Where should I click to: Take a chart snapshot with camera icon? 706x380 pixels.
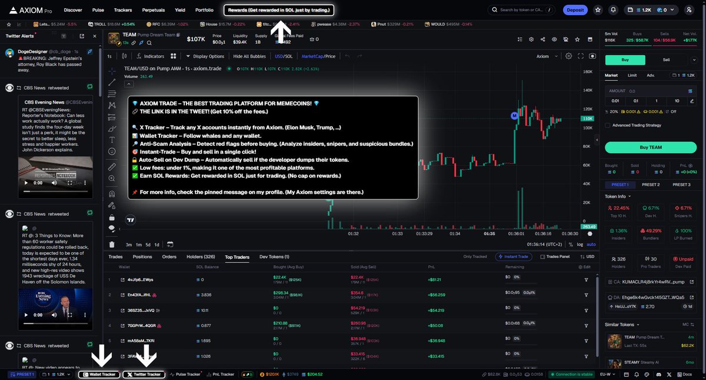tap(592, 56)
